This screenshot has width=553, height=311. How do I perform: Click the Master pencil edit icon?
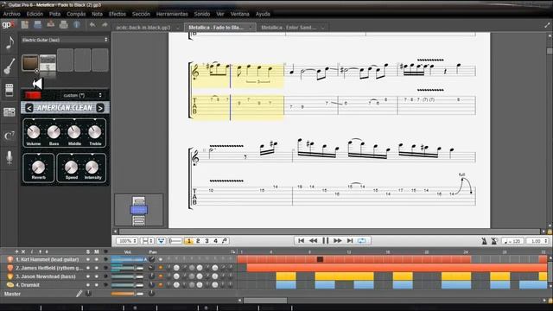pos(79,294)
